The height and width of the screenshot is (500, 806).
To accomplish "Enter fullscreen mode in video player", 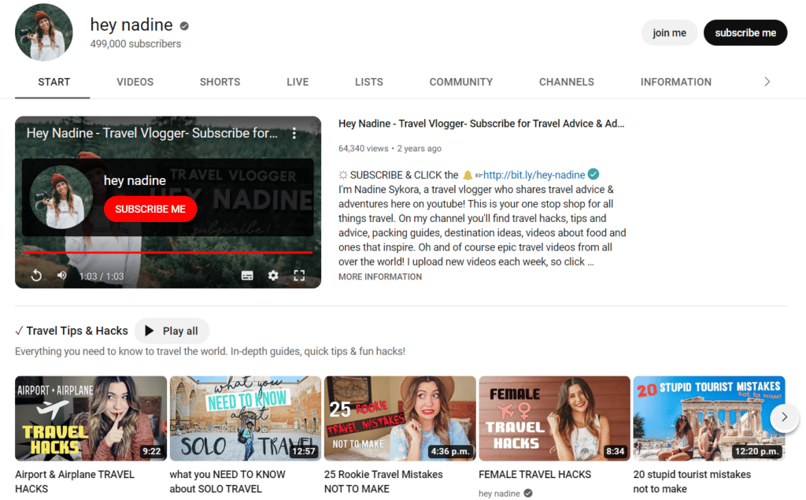I will pos(299,276).
